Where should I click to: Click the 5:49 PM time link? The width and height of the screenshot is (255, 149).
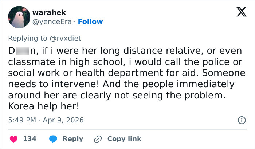(23, 120)
